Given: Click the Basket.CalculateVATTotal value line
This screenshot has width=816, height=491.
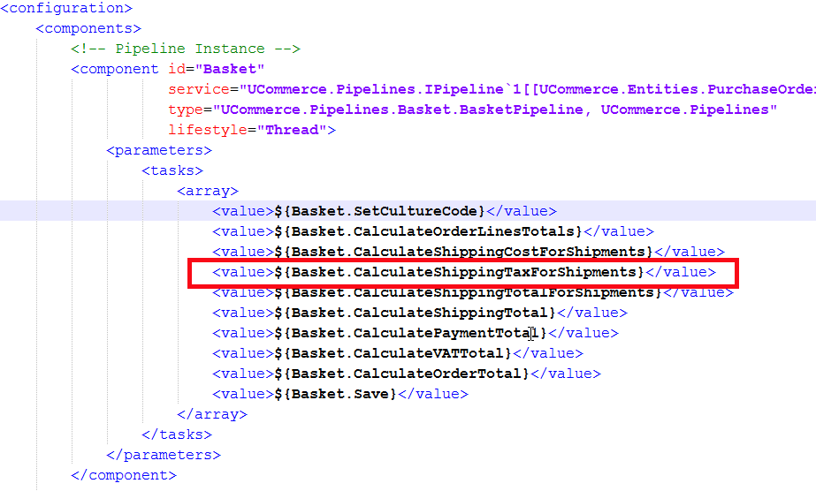Looking at the screenshot, I should pyautogui.click(x=398, y=353).
